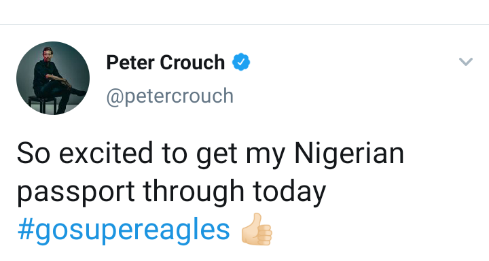Click the blue verified badge icon
The height and width of the screenshot is (261, 489).
(x=241, y=62)
